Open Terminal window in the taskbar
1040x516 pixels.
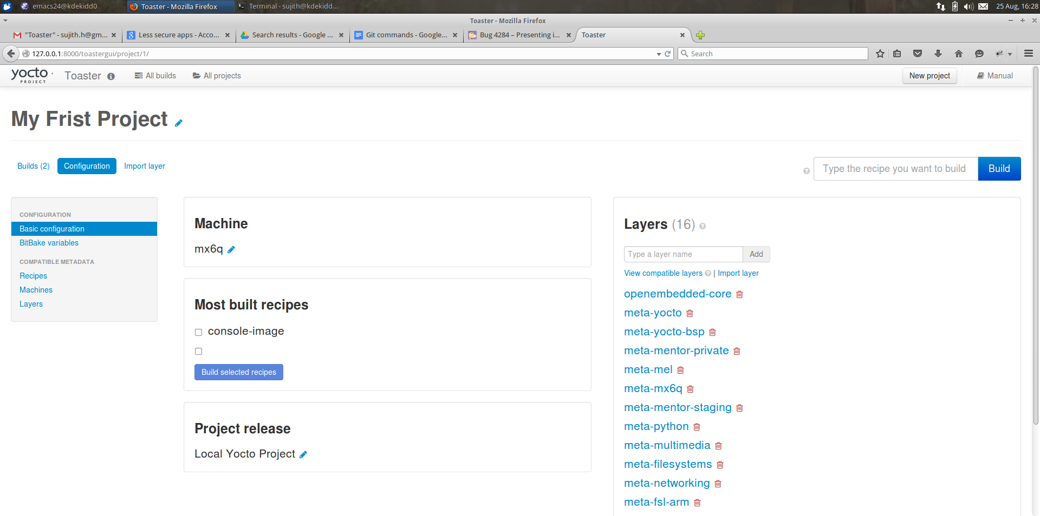tap(289, 6)
